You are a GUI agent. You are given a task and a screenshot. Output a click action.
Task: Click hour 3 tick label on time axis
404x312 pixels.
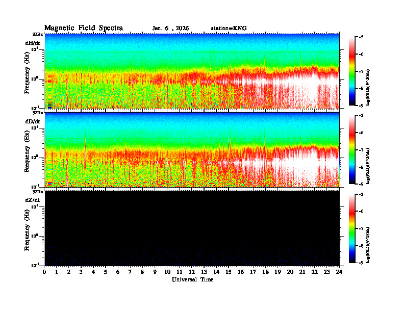[x=81, y=272]
